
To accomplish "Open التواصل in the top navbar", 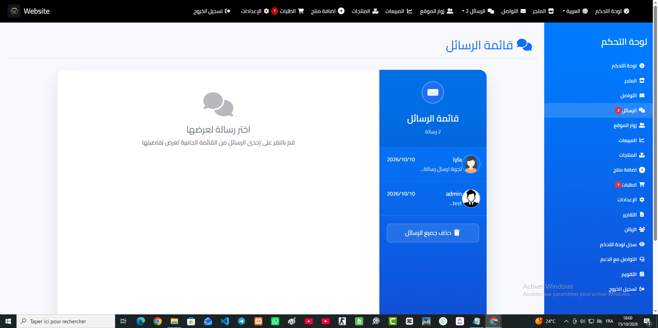I will 513,11.
